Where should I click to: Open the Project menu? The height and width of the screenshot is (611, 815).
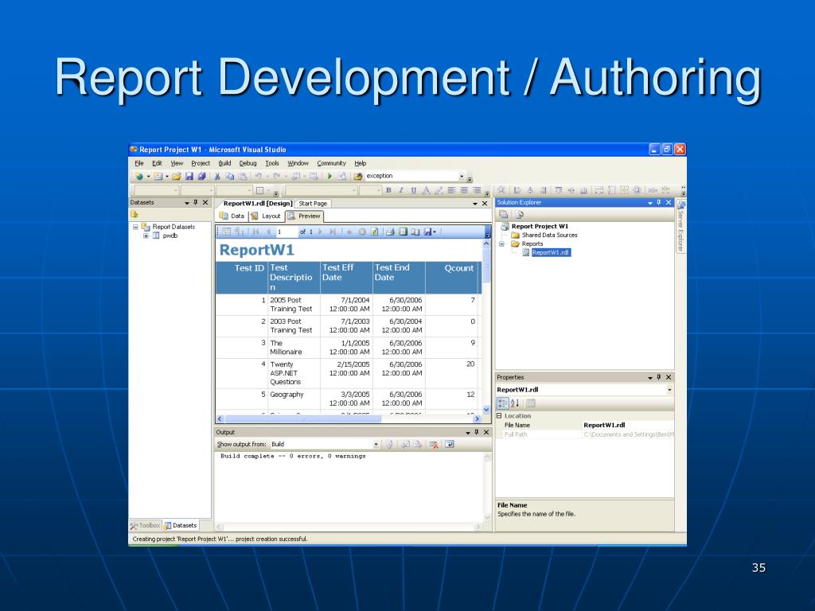pos(200,163)
